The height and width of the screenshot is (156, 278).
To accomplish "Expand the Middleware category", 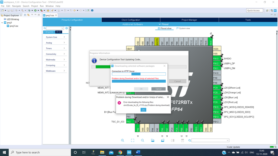I will click(55, 71).
